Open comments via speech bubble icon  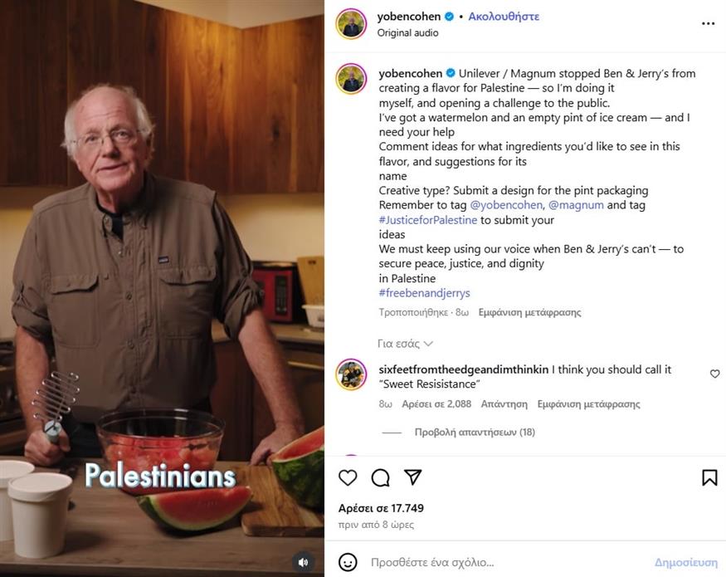[x=380, y=477]
